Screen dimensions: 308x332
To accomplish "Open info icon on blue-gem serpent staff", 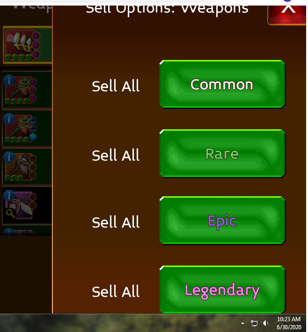I will coord(9,119).
